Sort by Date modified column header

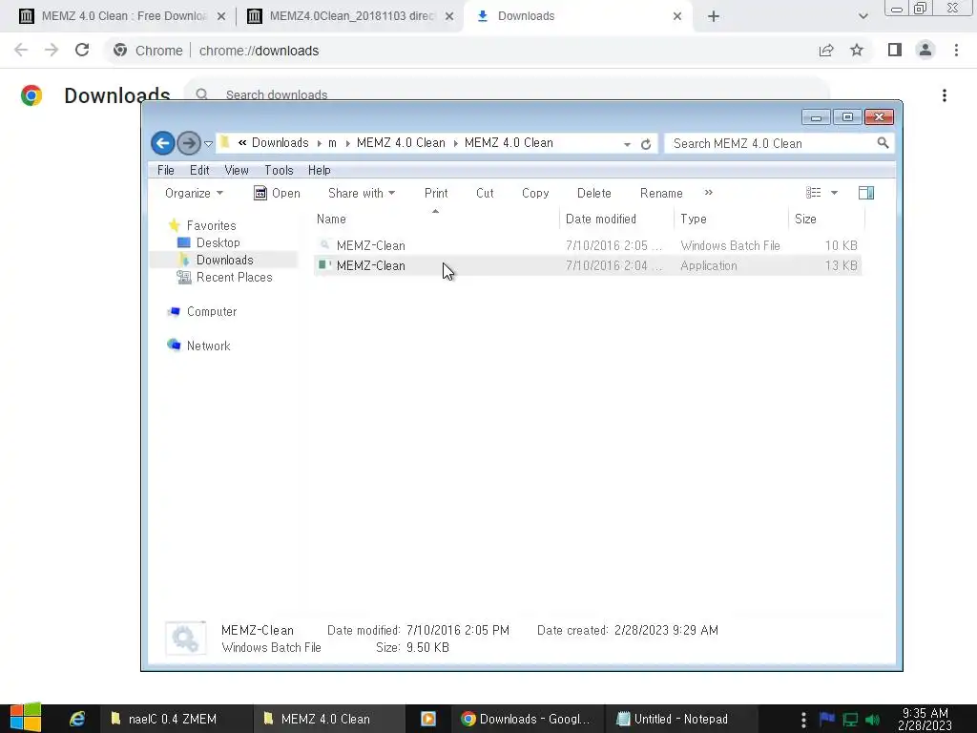pos(616,219)
